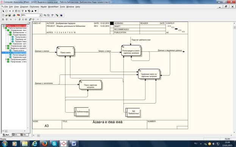Screen dimensions: 236x147
Task: Select the lightning squiggle tool
Action: 13,11
